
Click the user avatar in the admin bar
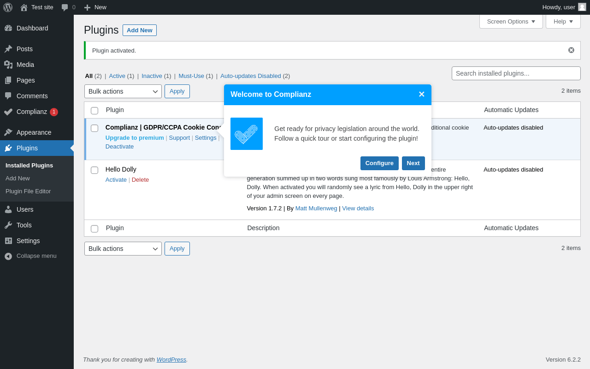pyautogui.click(x=582, y=7)
